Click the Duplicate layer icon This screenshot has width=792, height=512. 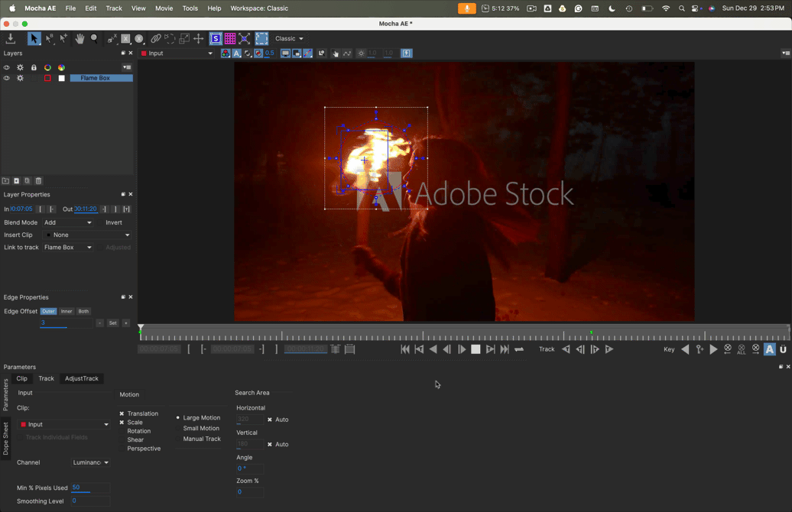tap(28, 181)
